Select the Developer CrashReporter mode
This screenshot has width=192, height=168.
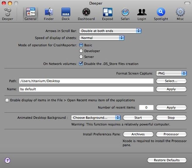(x=81, y=51)
